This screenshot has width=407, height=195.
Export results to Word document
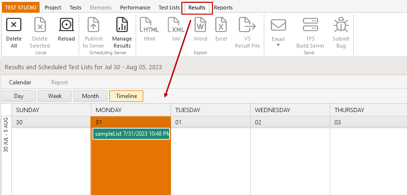point(200,24)
